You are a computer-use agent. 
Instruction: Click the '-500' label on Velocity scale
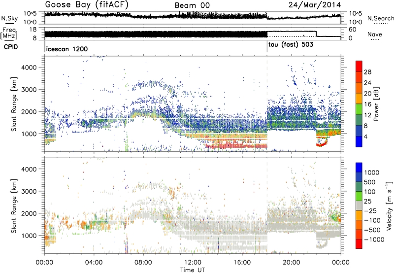pyautogui.click(x=372, y=230)
